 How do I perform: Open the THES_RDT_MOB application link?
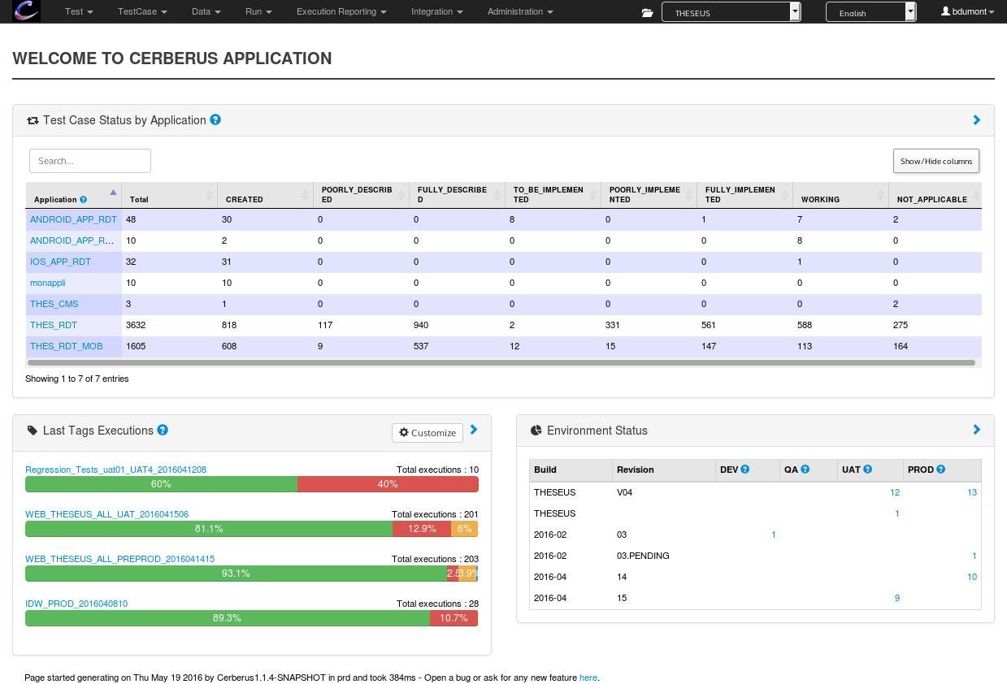point(66,346)
